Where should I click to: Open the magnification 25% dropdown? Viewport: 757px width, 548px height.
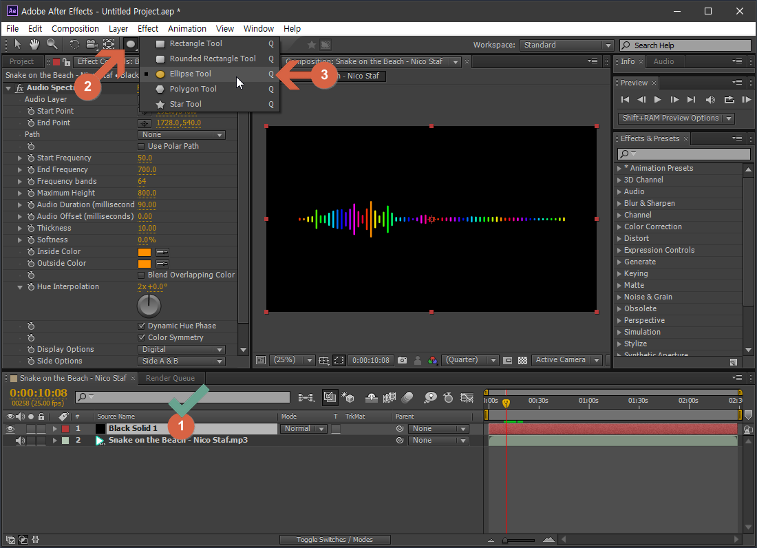292,359
